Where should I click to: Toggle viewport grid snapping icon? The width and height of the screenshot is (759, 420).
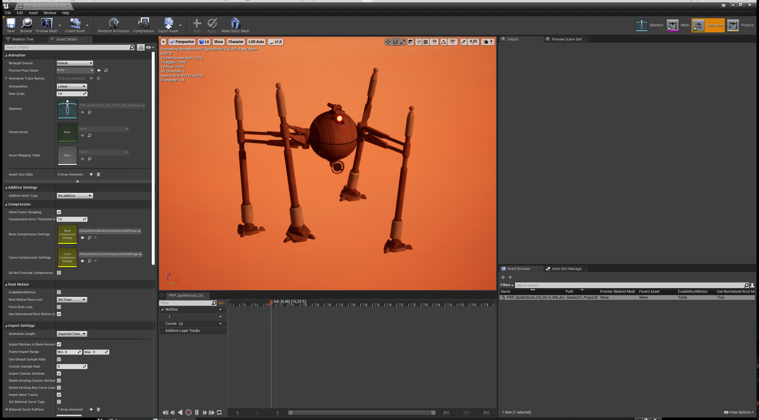(426, 42)
